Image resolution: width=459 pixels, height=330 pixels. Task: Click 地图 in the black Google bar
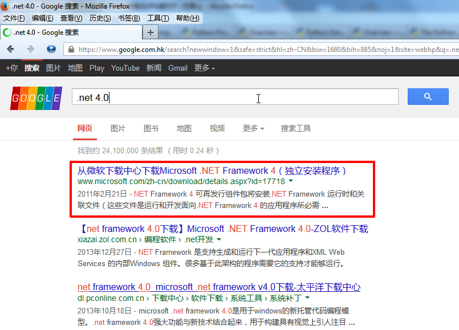point(75,68)
